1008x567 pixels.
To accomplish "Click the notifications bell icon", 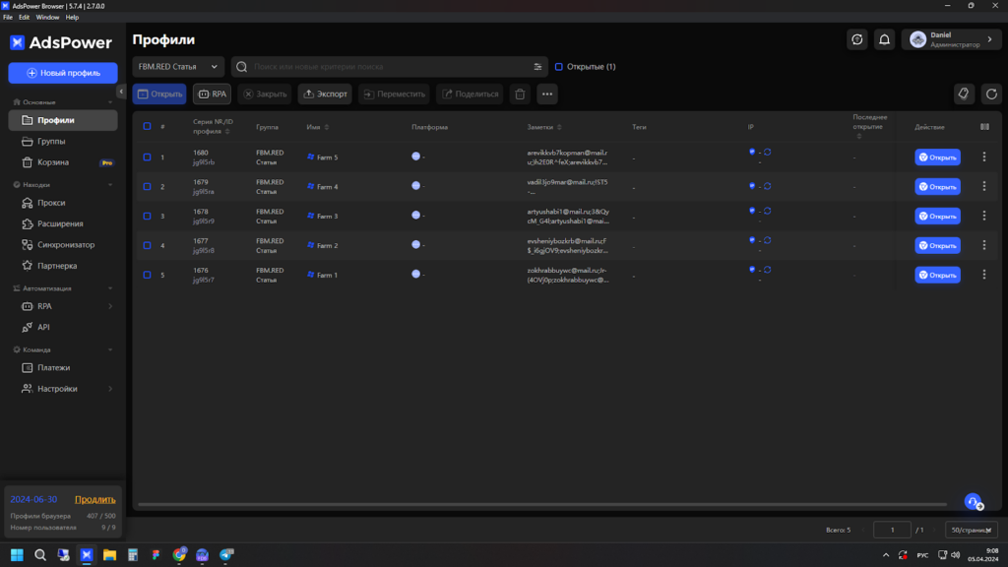I will [x=884, y=39].
